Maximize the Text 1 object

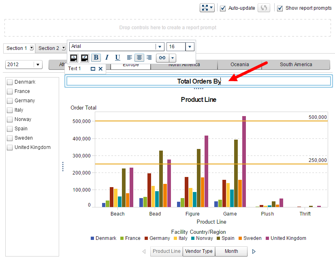pos(93,69)
